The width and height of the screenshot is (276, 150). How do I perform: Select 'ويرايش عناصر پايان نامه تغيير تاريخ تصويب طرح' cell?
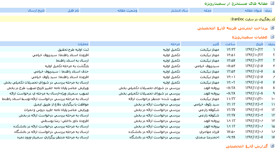pyautogui.click(x=48, y=88)
